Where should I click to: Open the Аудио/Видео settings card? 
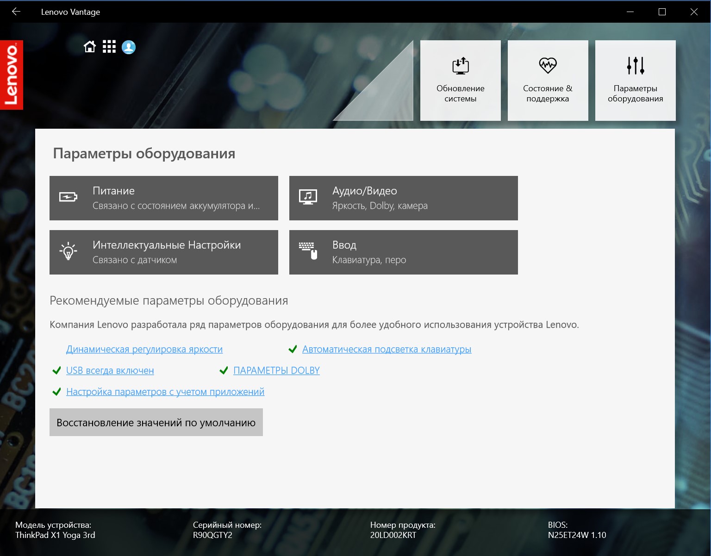[404, 198]
